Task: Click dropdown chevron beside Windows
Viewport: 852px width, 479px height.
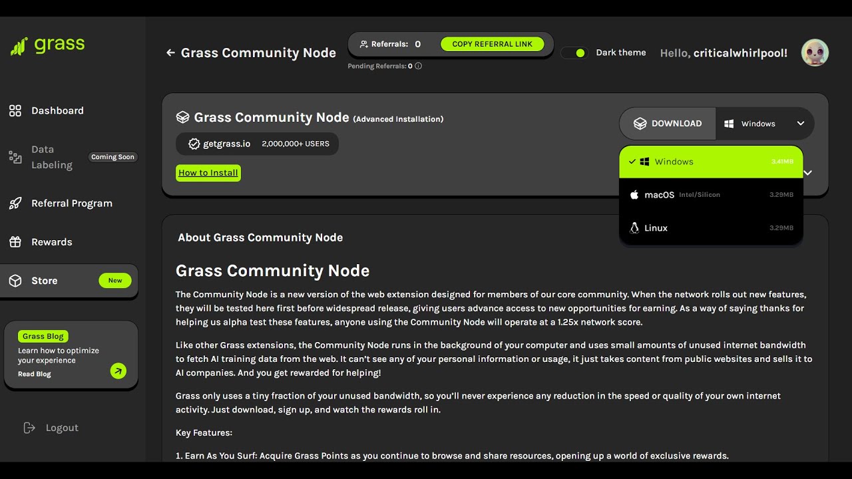Action: [x=801, y=124]
